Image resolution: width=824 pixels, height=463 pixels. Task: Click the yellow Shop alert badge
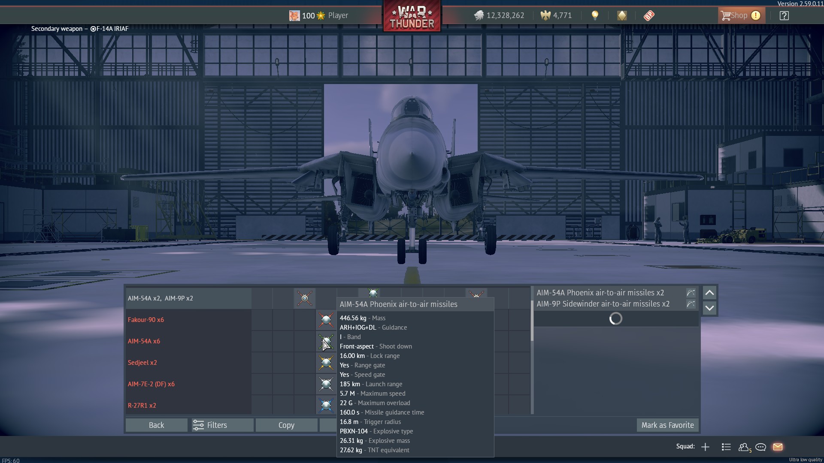[x=756, y=15]
